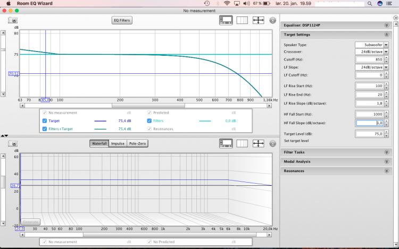399x249 pixels.
Task: Click upper graph frequency axis grid icon
Action: (x=242, y=20)
